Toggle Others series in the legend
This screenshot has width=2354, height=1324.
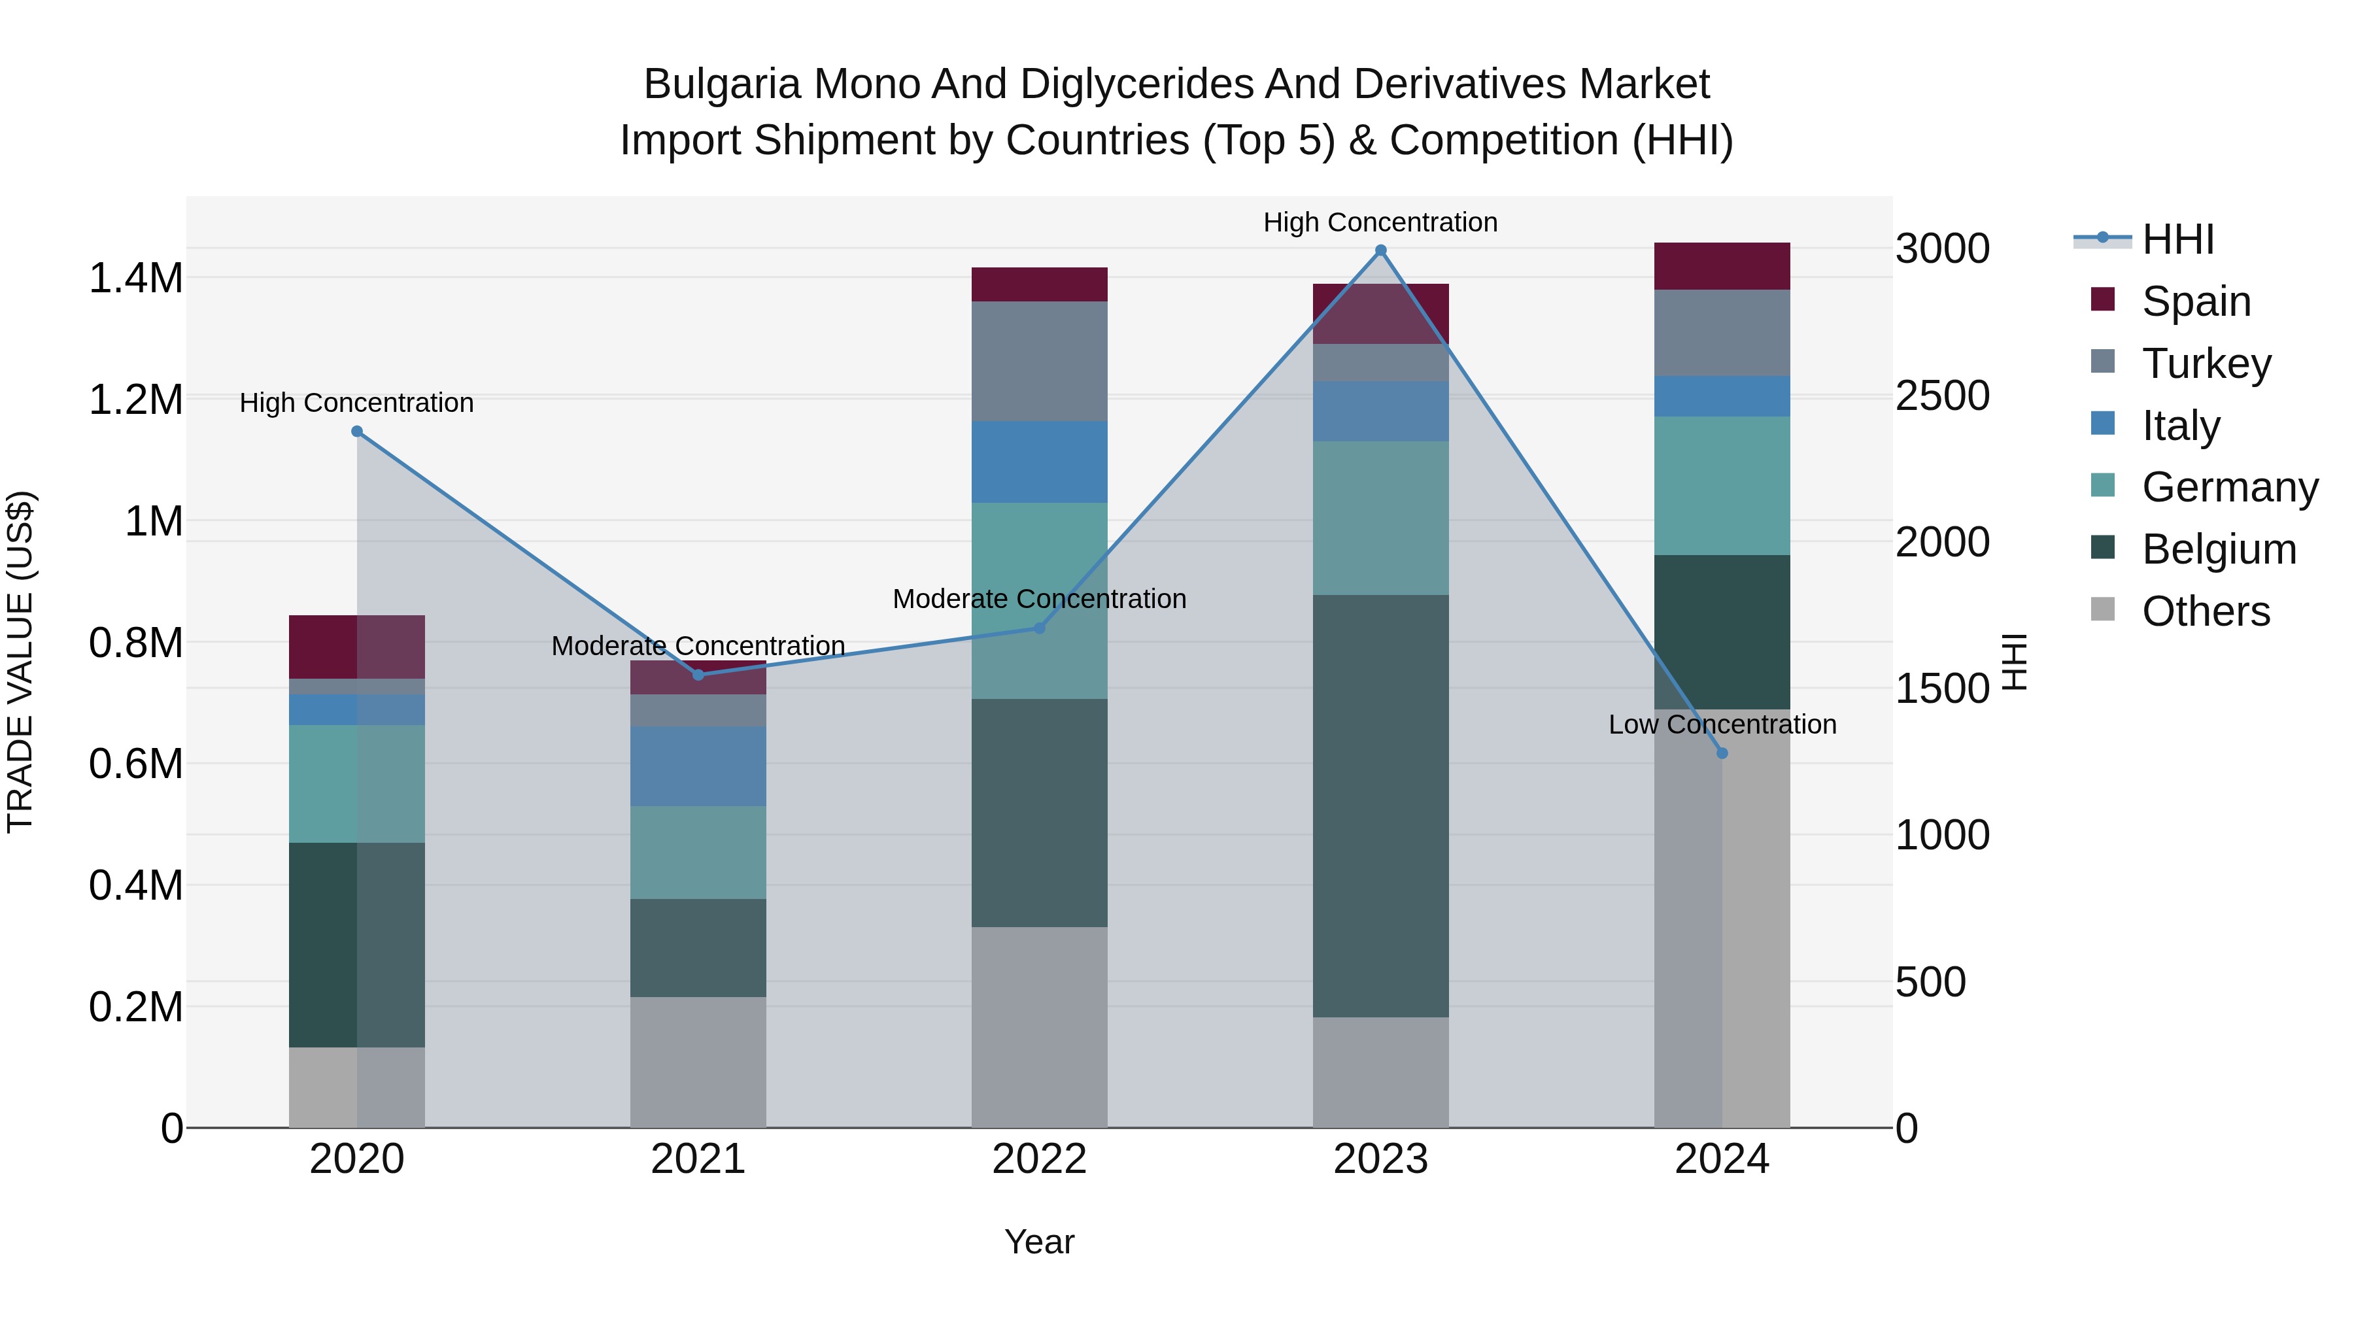click(x=2180, y=611)
